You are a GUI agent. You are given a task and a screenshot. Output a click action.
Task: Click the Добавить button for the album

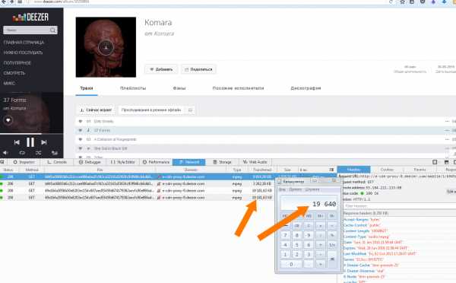(161, 69)
